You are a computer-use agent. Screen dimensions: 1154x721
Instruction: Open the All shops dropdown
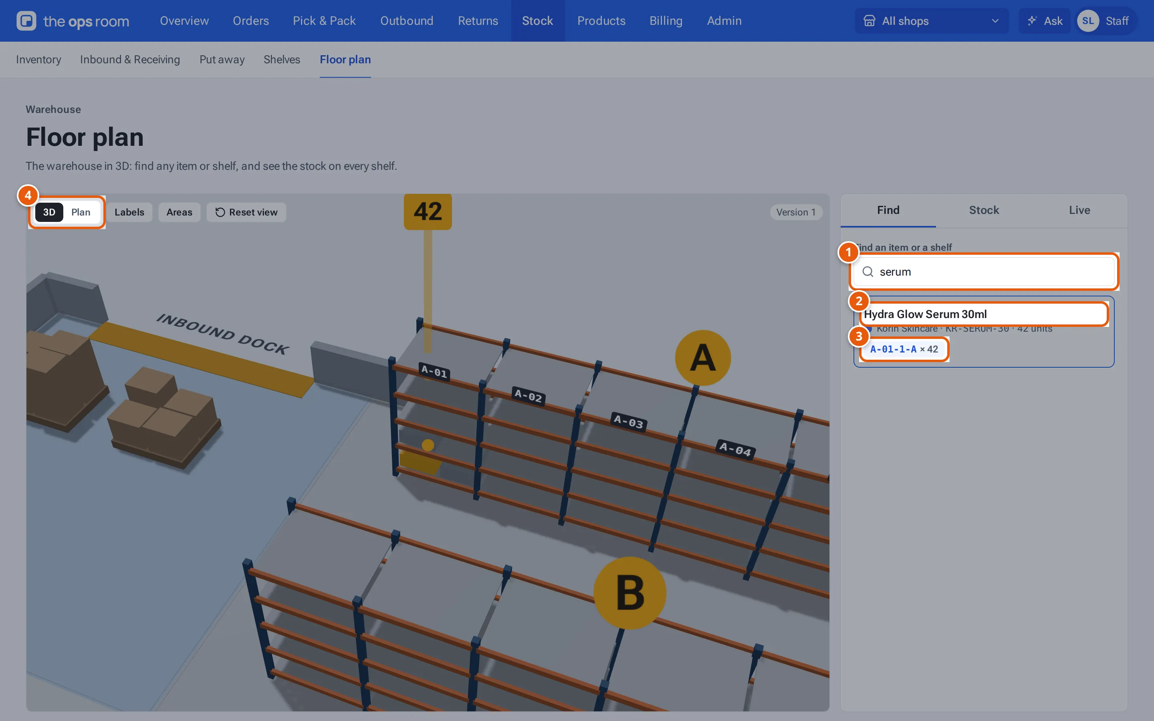931,21
